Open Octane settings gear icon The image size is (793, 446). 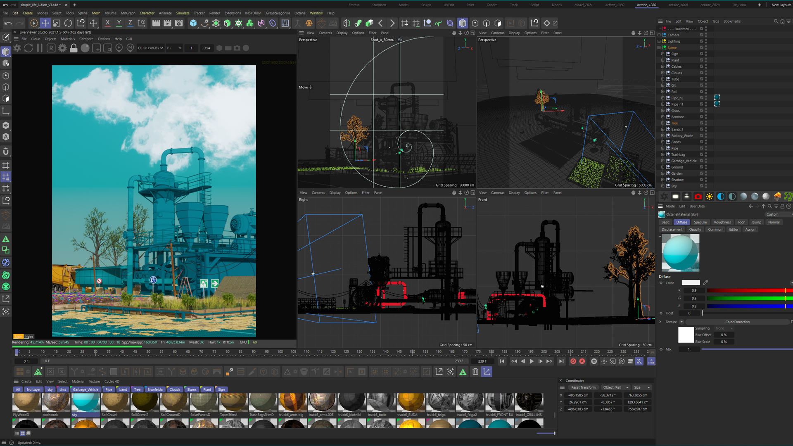(62, 48)
